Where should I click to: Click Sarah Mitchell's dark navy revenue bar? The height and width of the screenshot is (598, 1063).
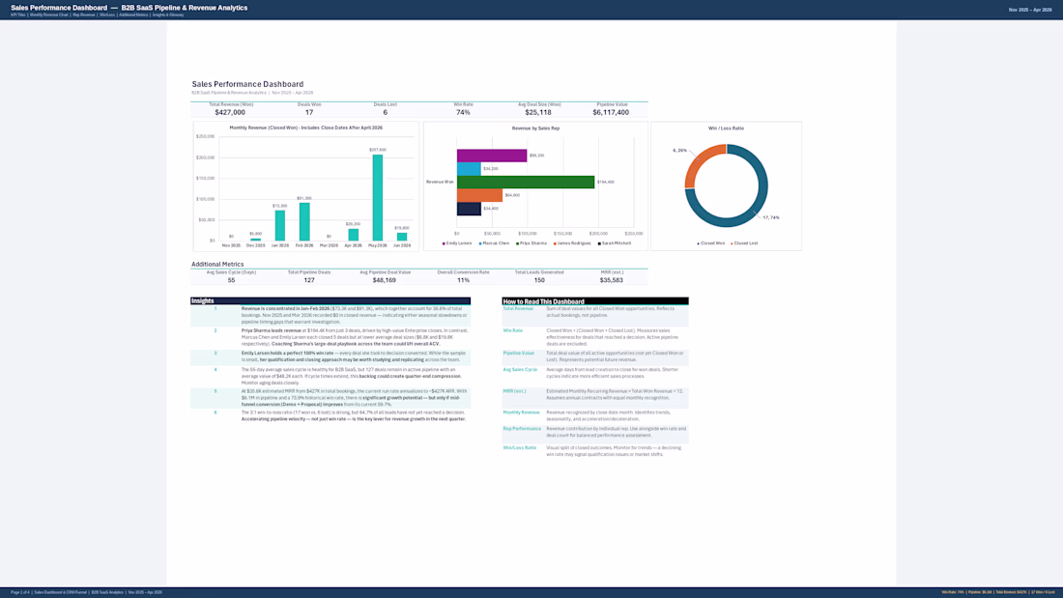click(469, 208)
